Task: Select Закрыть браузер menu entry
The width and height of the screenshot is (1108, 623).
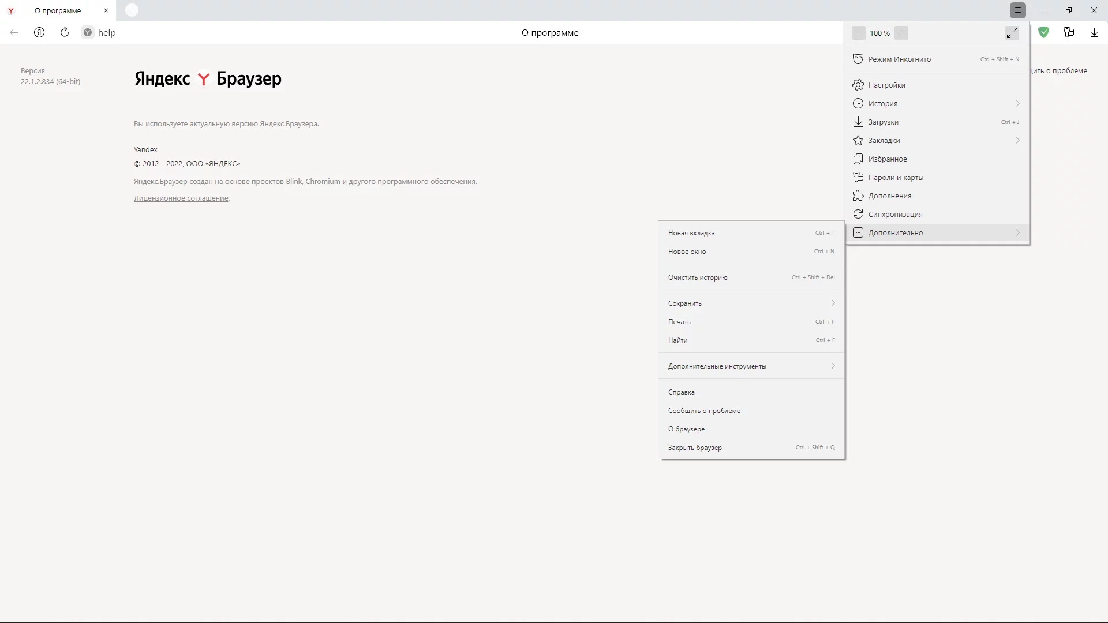Action: [x=751, y=448]
